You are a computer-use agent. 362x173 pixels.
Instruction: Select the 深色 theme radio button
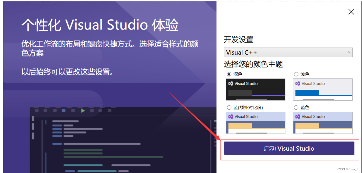pyautogui.click(x=229, y=74)
